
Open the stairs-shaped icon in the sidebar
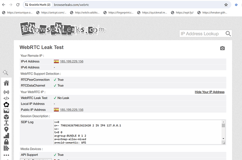6,135
